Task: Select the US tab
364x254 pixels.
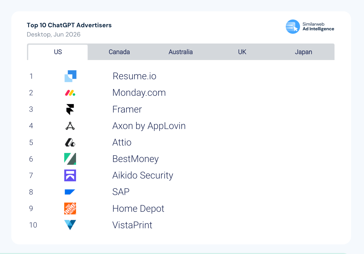Action: tap(58, 52)
